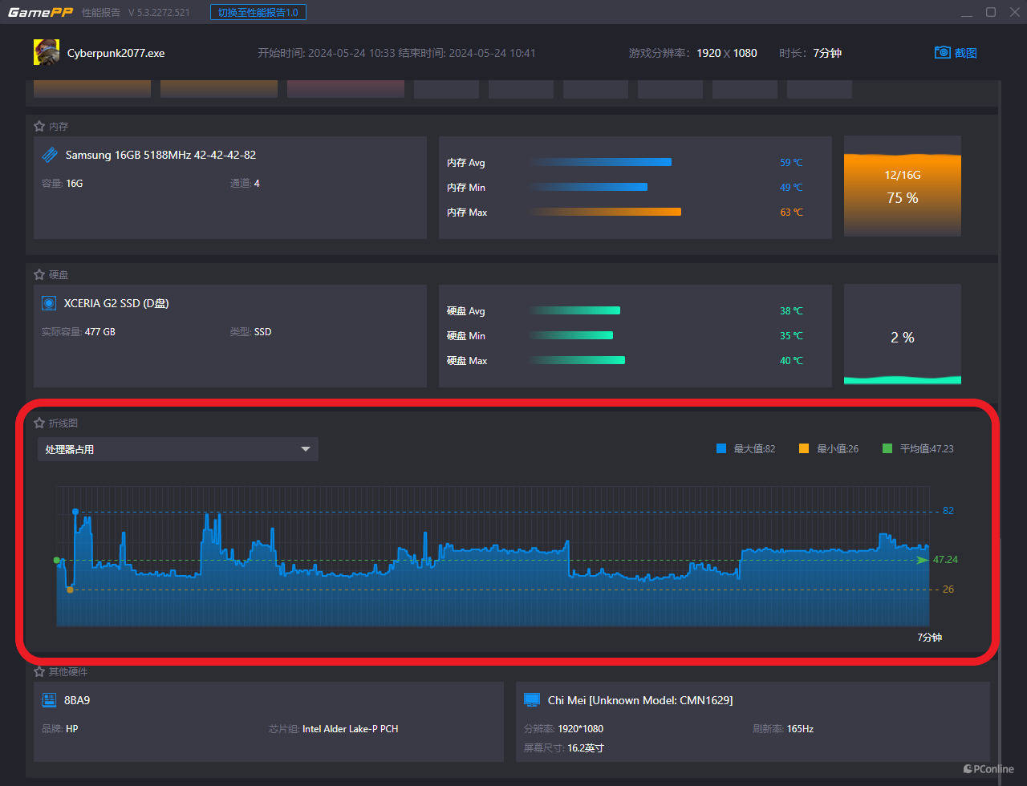Click the 1920*1080 resolution value

(x=580, y=729)
